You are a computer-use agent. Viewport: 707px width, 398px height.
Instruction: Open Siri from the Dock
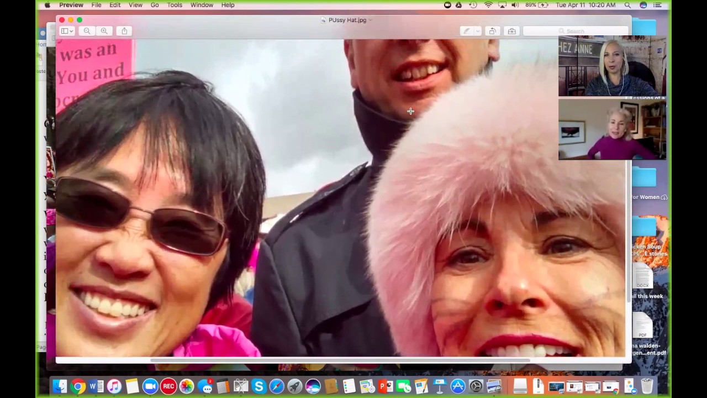click(313, 386)
